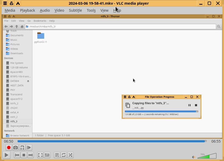Go to home folder in Thunar
224x161 pixels.
[22, 26]
